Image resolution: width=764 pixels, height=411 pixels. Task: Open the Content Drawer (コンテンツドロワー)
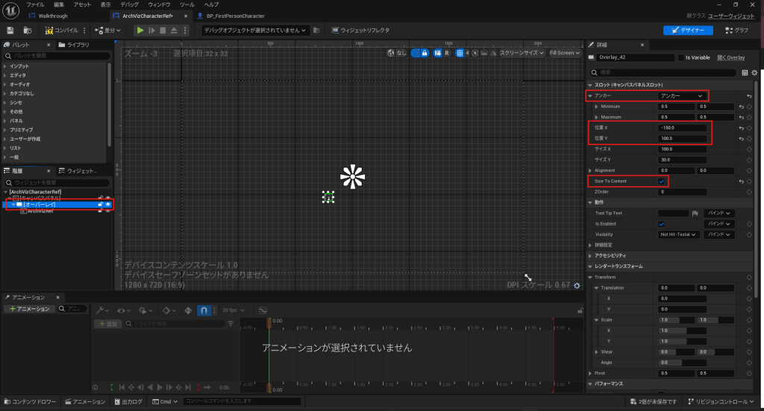coord(29,402)
